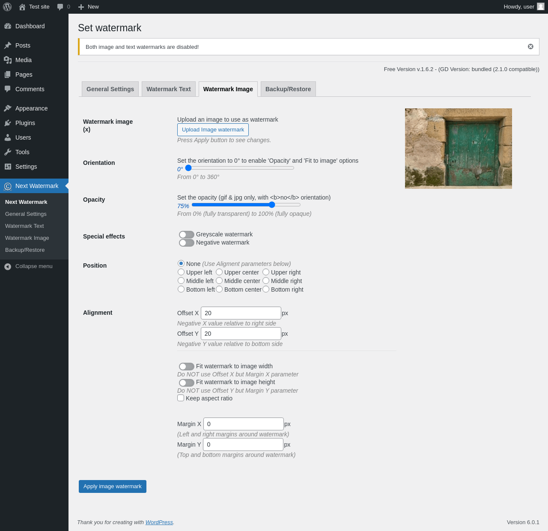Click the green door preview image
This screenshot has width=548, height=531.
click(459, 149)
